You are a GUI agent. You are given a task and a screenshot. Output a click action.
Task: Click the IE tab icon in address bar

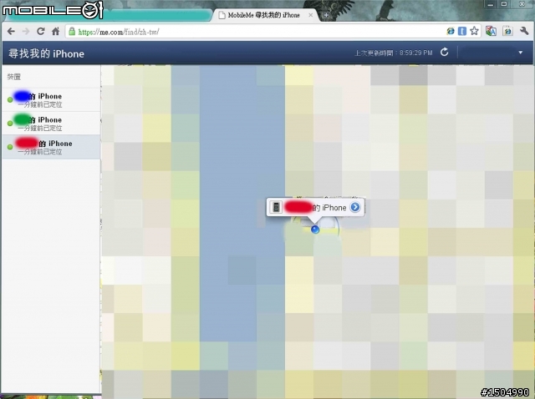tap(451, 32)
